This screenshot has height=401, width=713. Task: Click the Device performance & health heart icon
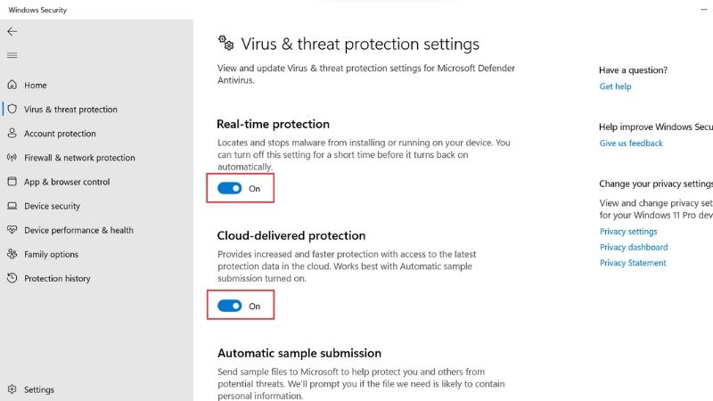(12, 230)
